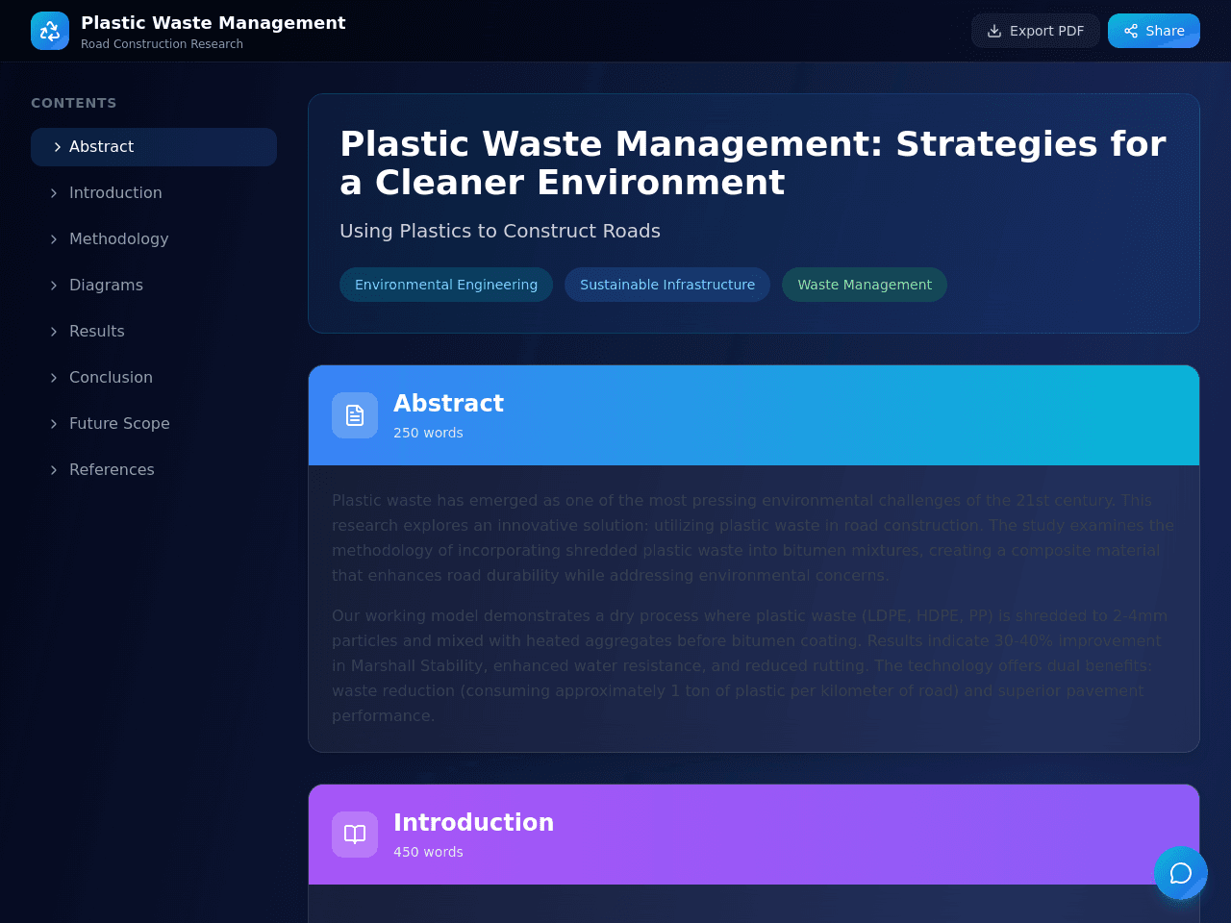The height and width of the screenshot is (923, 1231).
Task: Select Methodology in the contents sidebar
Action: pos(154,239)
